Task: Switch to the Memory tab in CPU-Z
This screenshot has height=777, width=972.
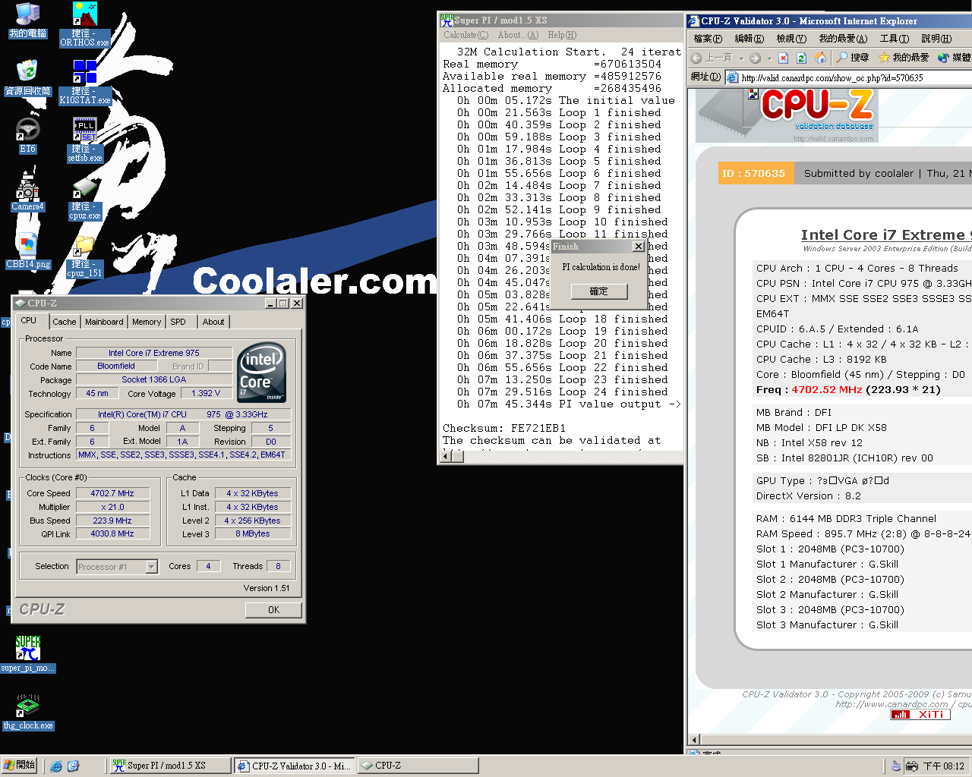Action: coord(147,322)
